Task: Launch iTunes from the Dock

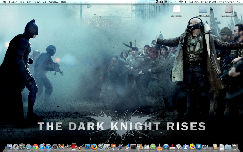Action: [48, 147]
